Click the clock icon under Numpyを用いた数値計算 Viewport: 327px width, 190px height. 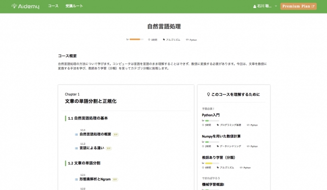tap(203, 146)
